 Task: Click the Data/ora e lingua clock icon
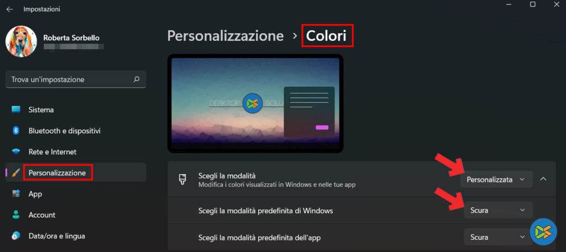pos(16,236)
